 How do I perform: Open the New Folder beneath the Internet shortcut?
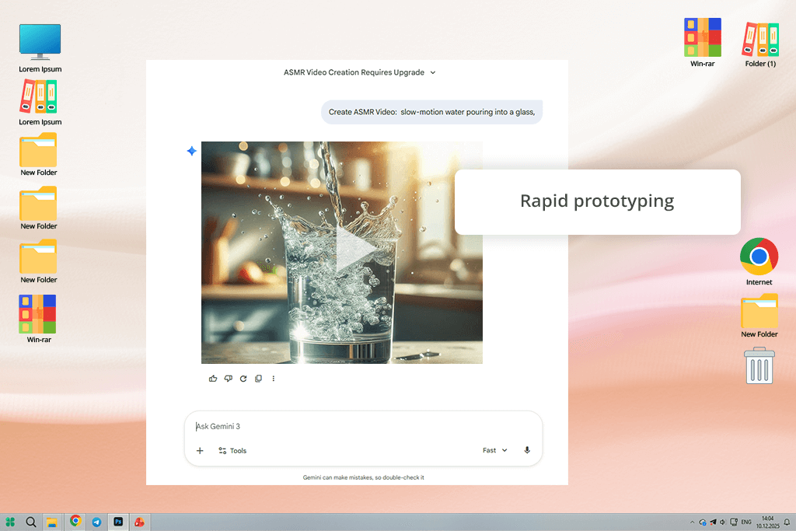point(759,316)
